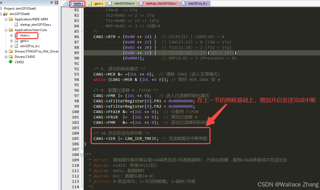
Task: Click the '(0x0D << 16)' expression on line 89
Action: point(137,53)
